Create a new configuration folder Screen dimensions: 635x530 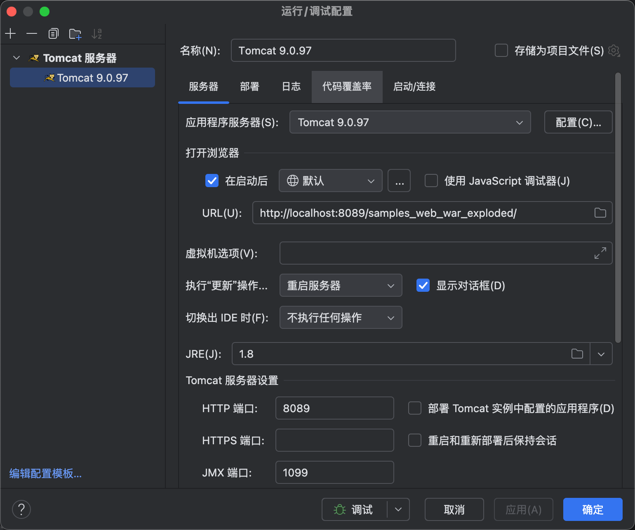point(75,34)
